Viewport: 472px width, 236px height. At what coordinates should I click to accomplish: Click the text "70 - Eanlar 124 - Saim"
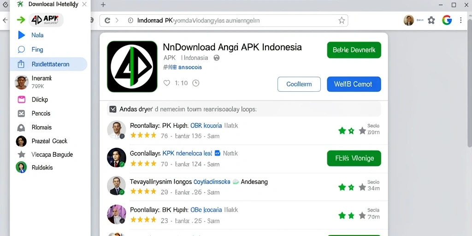pyautogui.click(x=190, y=165)
